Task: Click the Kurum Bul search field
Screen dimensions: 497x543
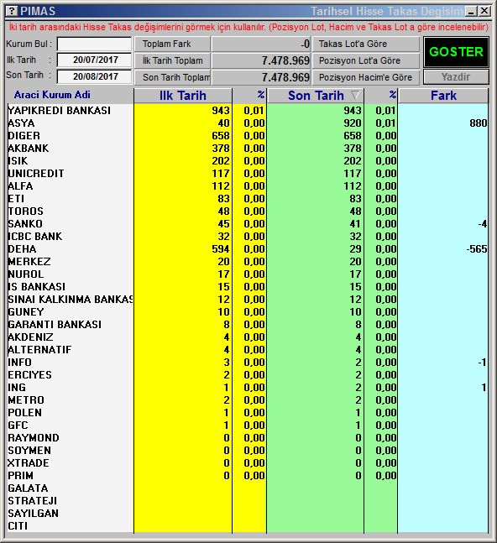Action: (95, 44)
